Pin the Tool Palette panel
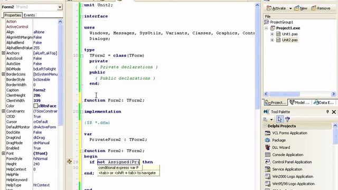This screenshot has height=190, width=338. click(327, 112)
